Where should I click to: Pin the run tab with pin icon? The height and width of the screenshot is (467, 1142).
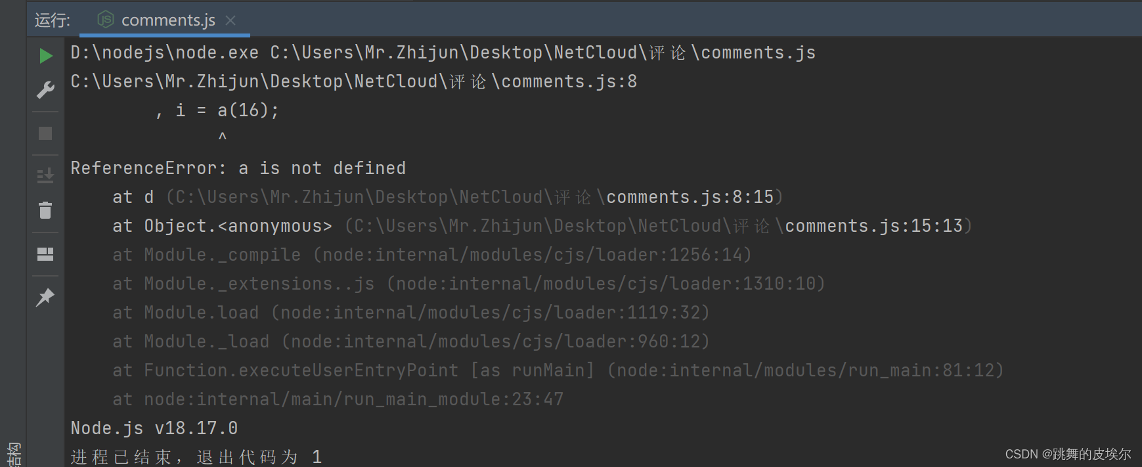click(45, 298)
